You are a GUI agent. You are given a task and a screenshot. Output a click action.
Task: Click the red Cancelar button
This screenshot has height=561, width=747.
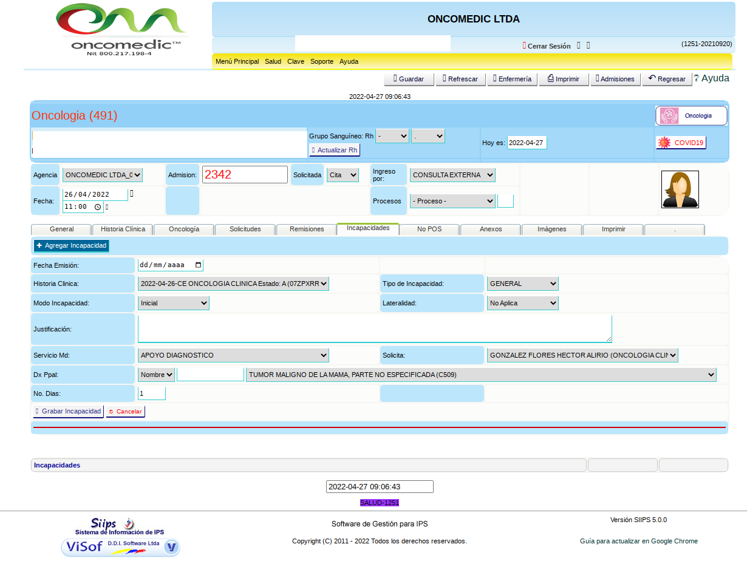click(125, 412)
